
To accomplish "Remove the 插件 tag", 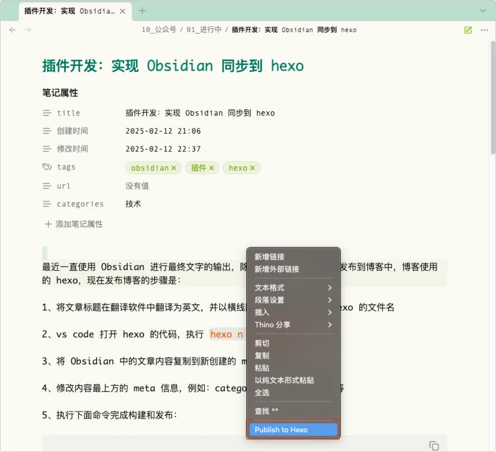I will (x=211, y=168).
